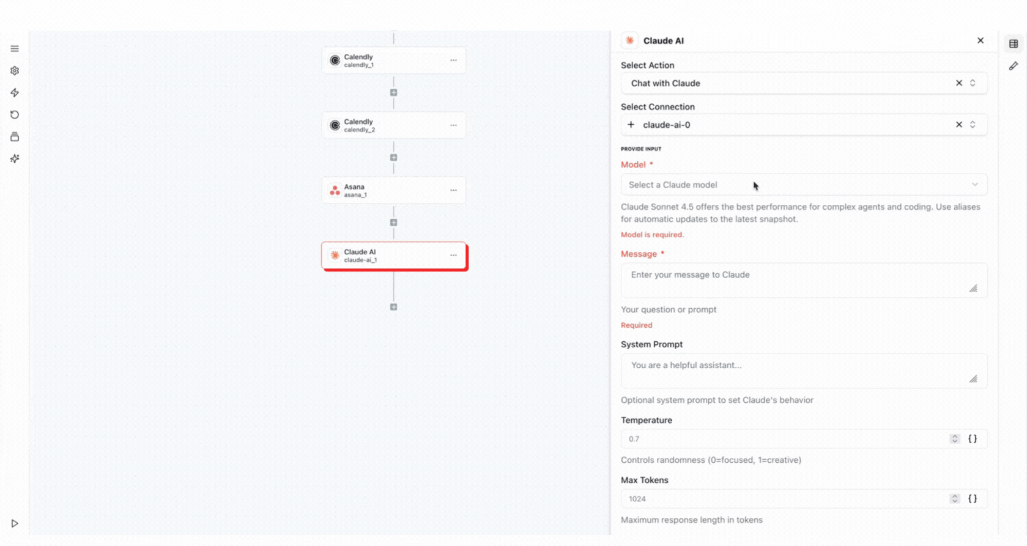
Task: Open the table view icon at top right
Action: [1014, 44]
